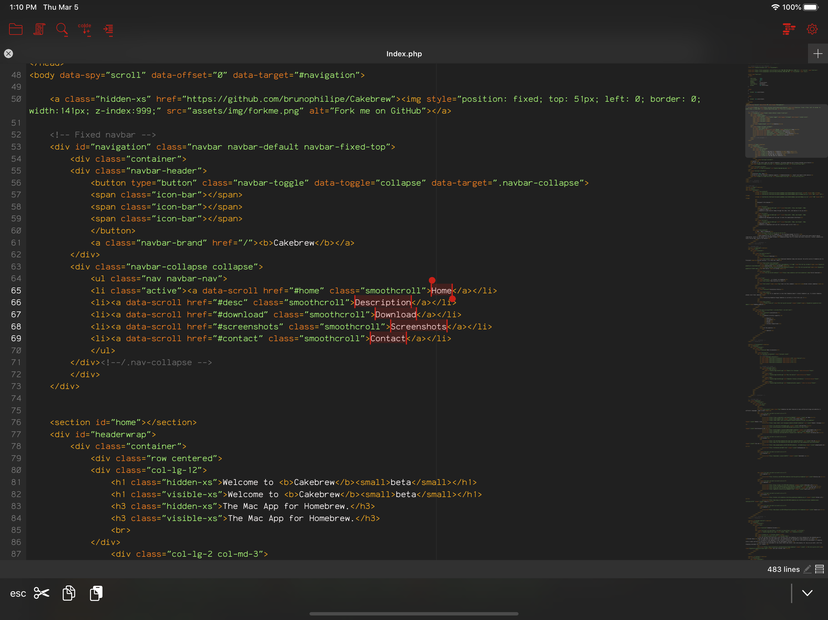This screenshot has width=828, height=620.
Task: Add a new tab with plus
Action: pyautogui.click(x=817, y=54)
